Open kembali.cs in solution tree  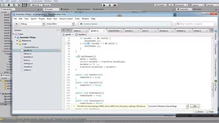(28, 57)
